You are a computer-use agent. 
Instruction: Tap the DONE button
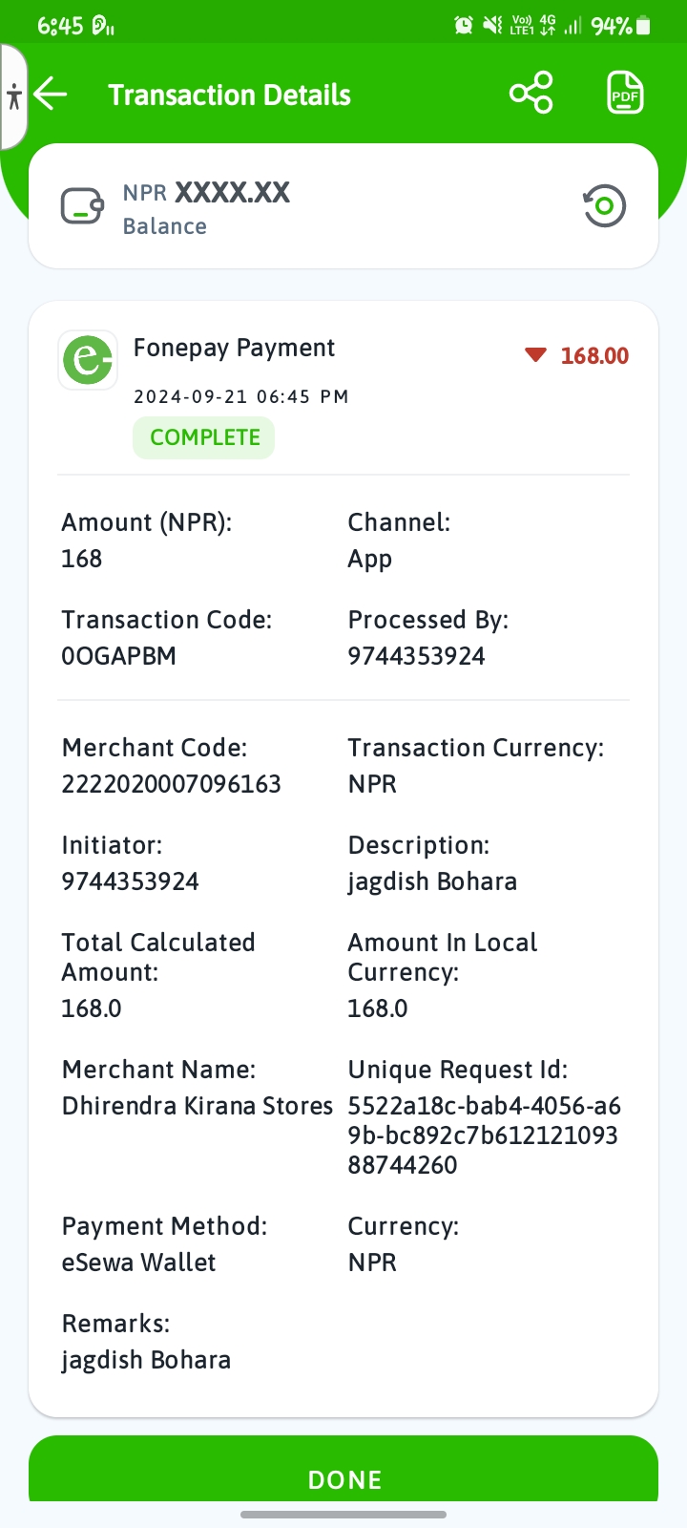coord(343,1471)
